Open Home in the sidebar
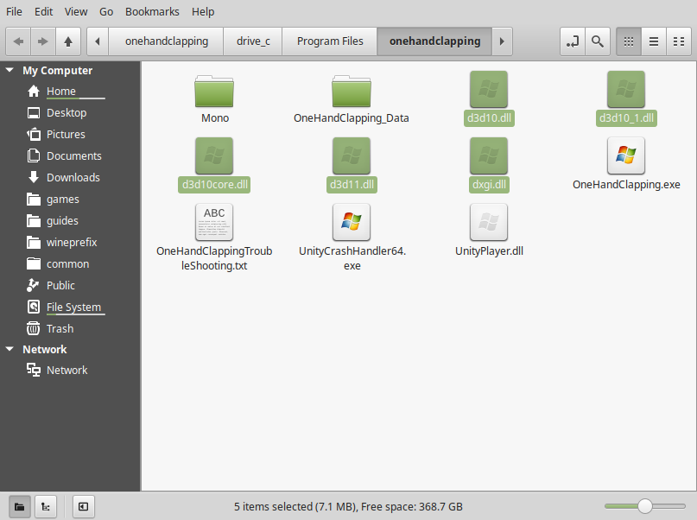 pyautogui.click(x=70, y=91)
